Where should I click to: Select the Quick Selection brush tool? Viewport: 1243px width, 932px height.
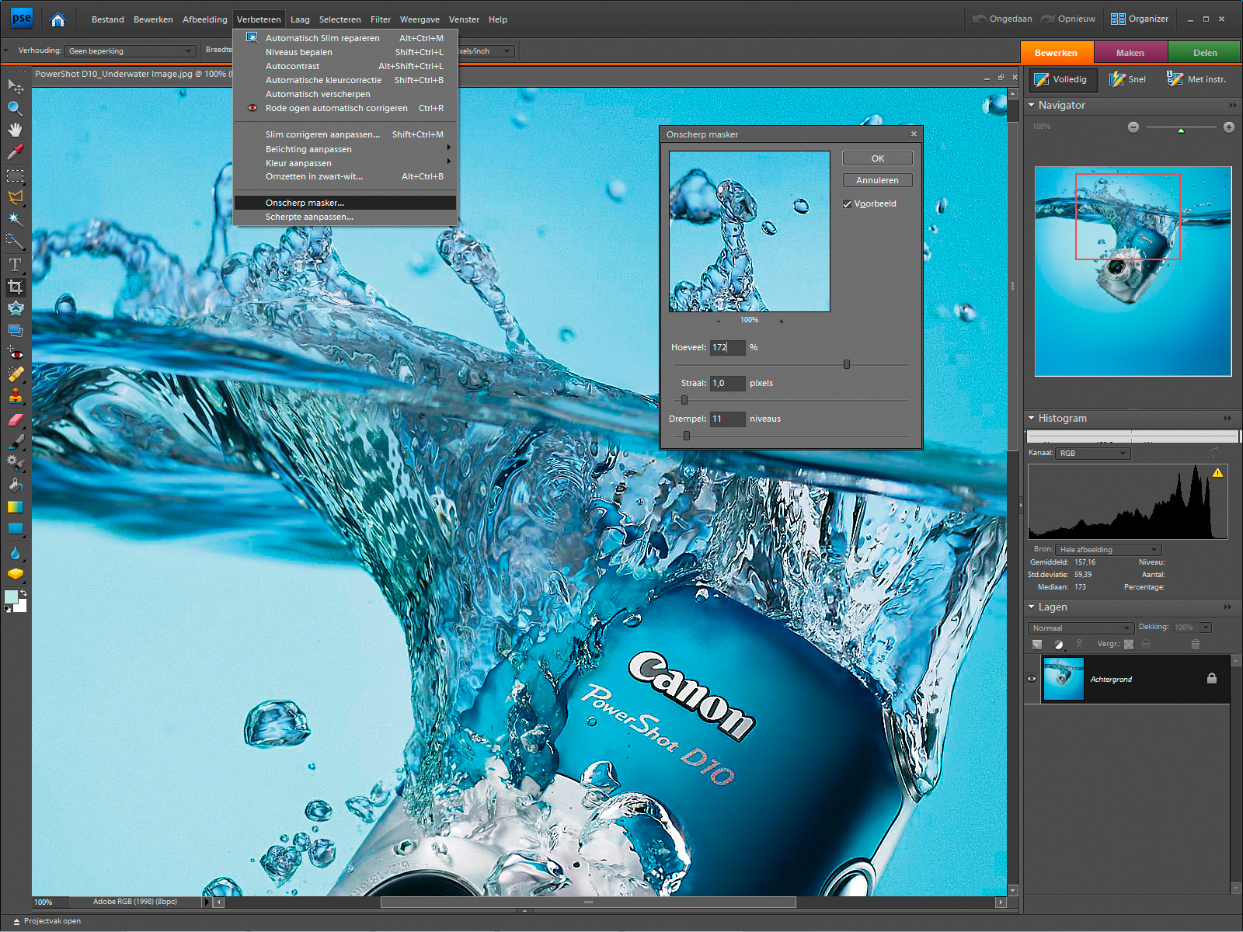click(x=15, y=242)
